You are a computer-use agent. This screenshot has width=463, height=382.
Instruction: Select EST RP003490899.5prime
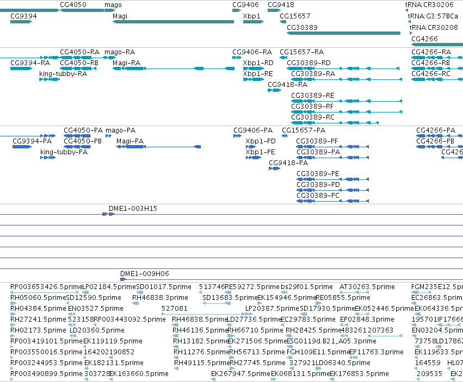[12, 379]
